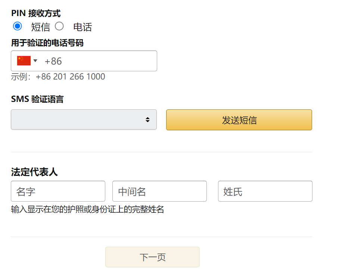Image resolution: width=364 pixels, height=277 pixels.
Task: Select the 短信 radio button
Action: pos(18,26)
